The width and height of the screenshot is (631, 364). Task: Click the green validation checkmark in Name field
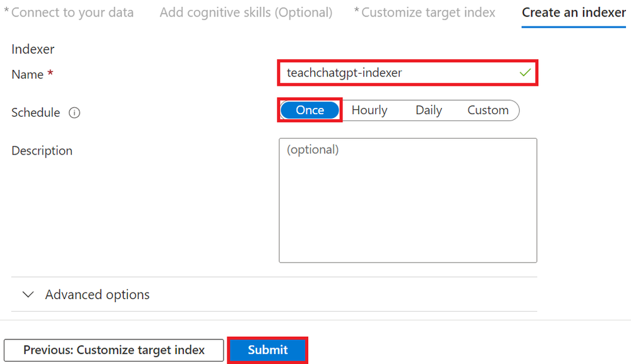pos(525,73)
